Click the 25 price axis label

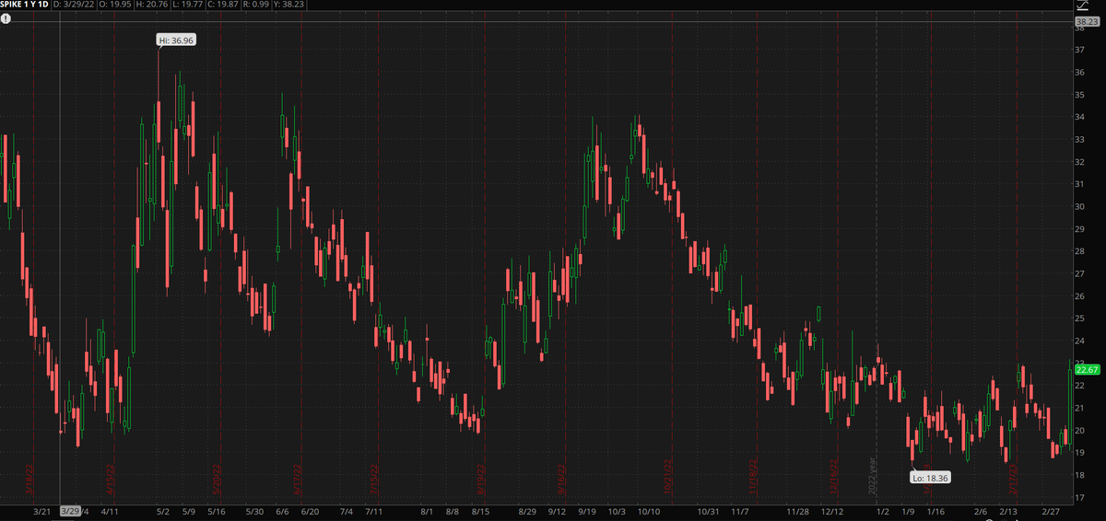(1078, 318)
